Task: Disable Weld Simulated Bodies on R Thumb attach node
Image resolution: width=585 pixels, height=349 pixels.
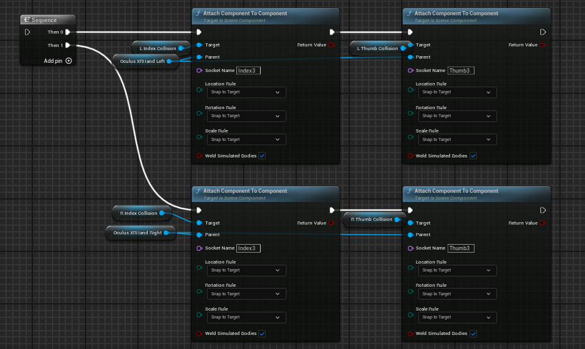Action: click(x=473, y=334)
